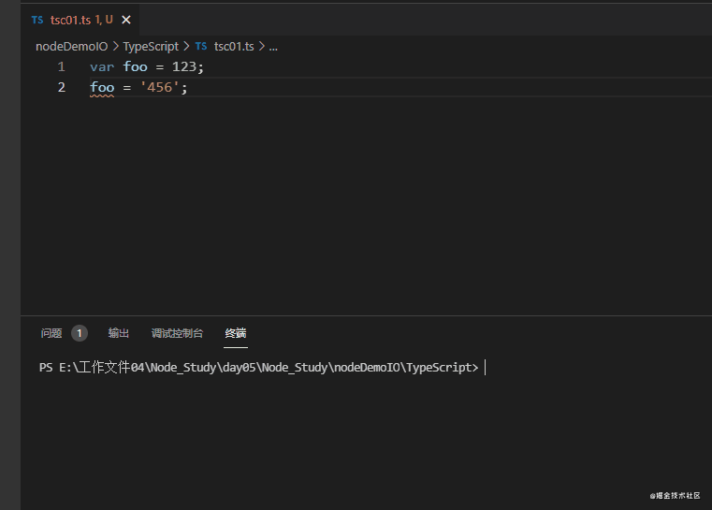Switch to the 问题 problems panel tab
Image resolution: width=712 pixels, height=510 pixels.
coord(51,333)
